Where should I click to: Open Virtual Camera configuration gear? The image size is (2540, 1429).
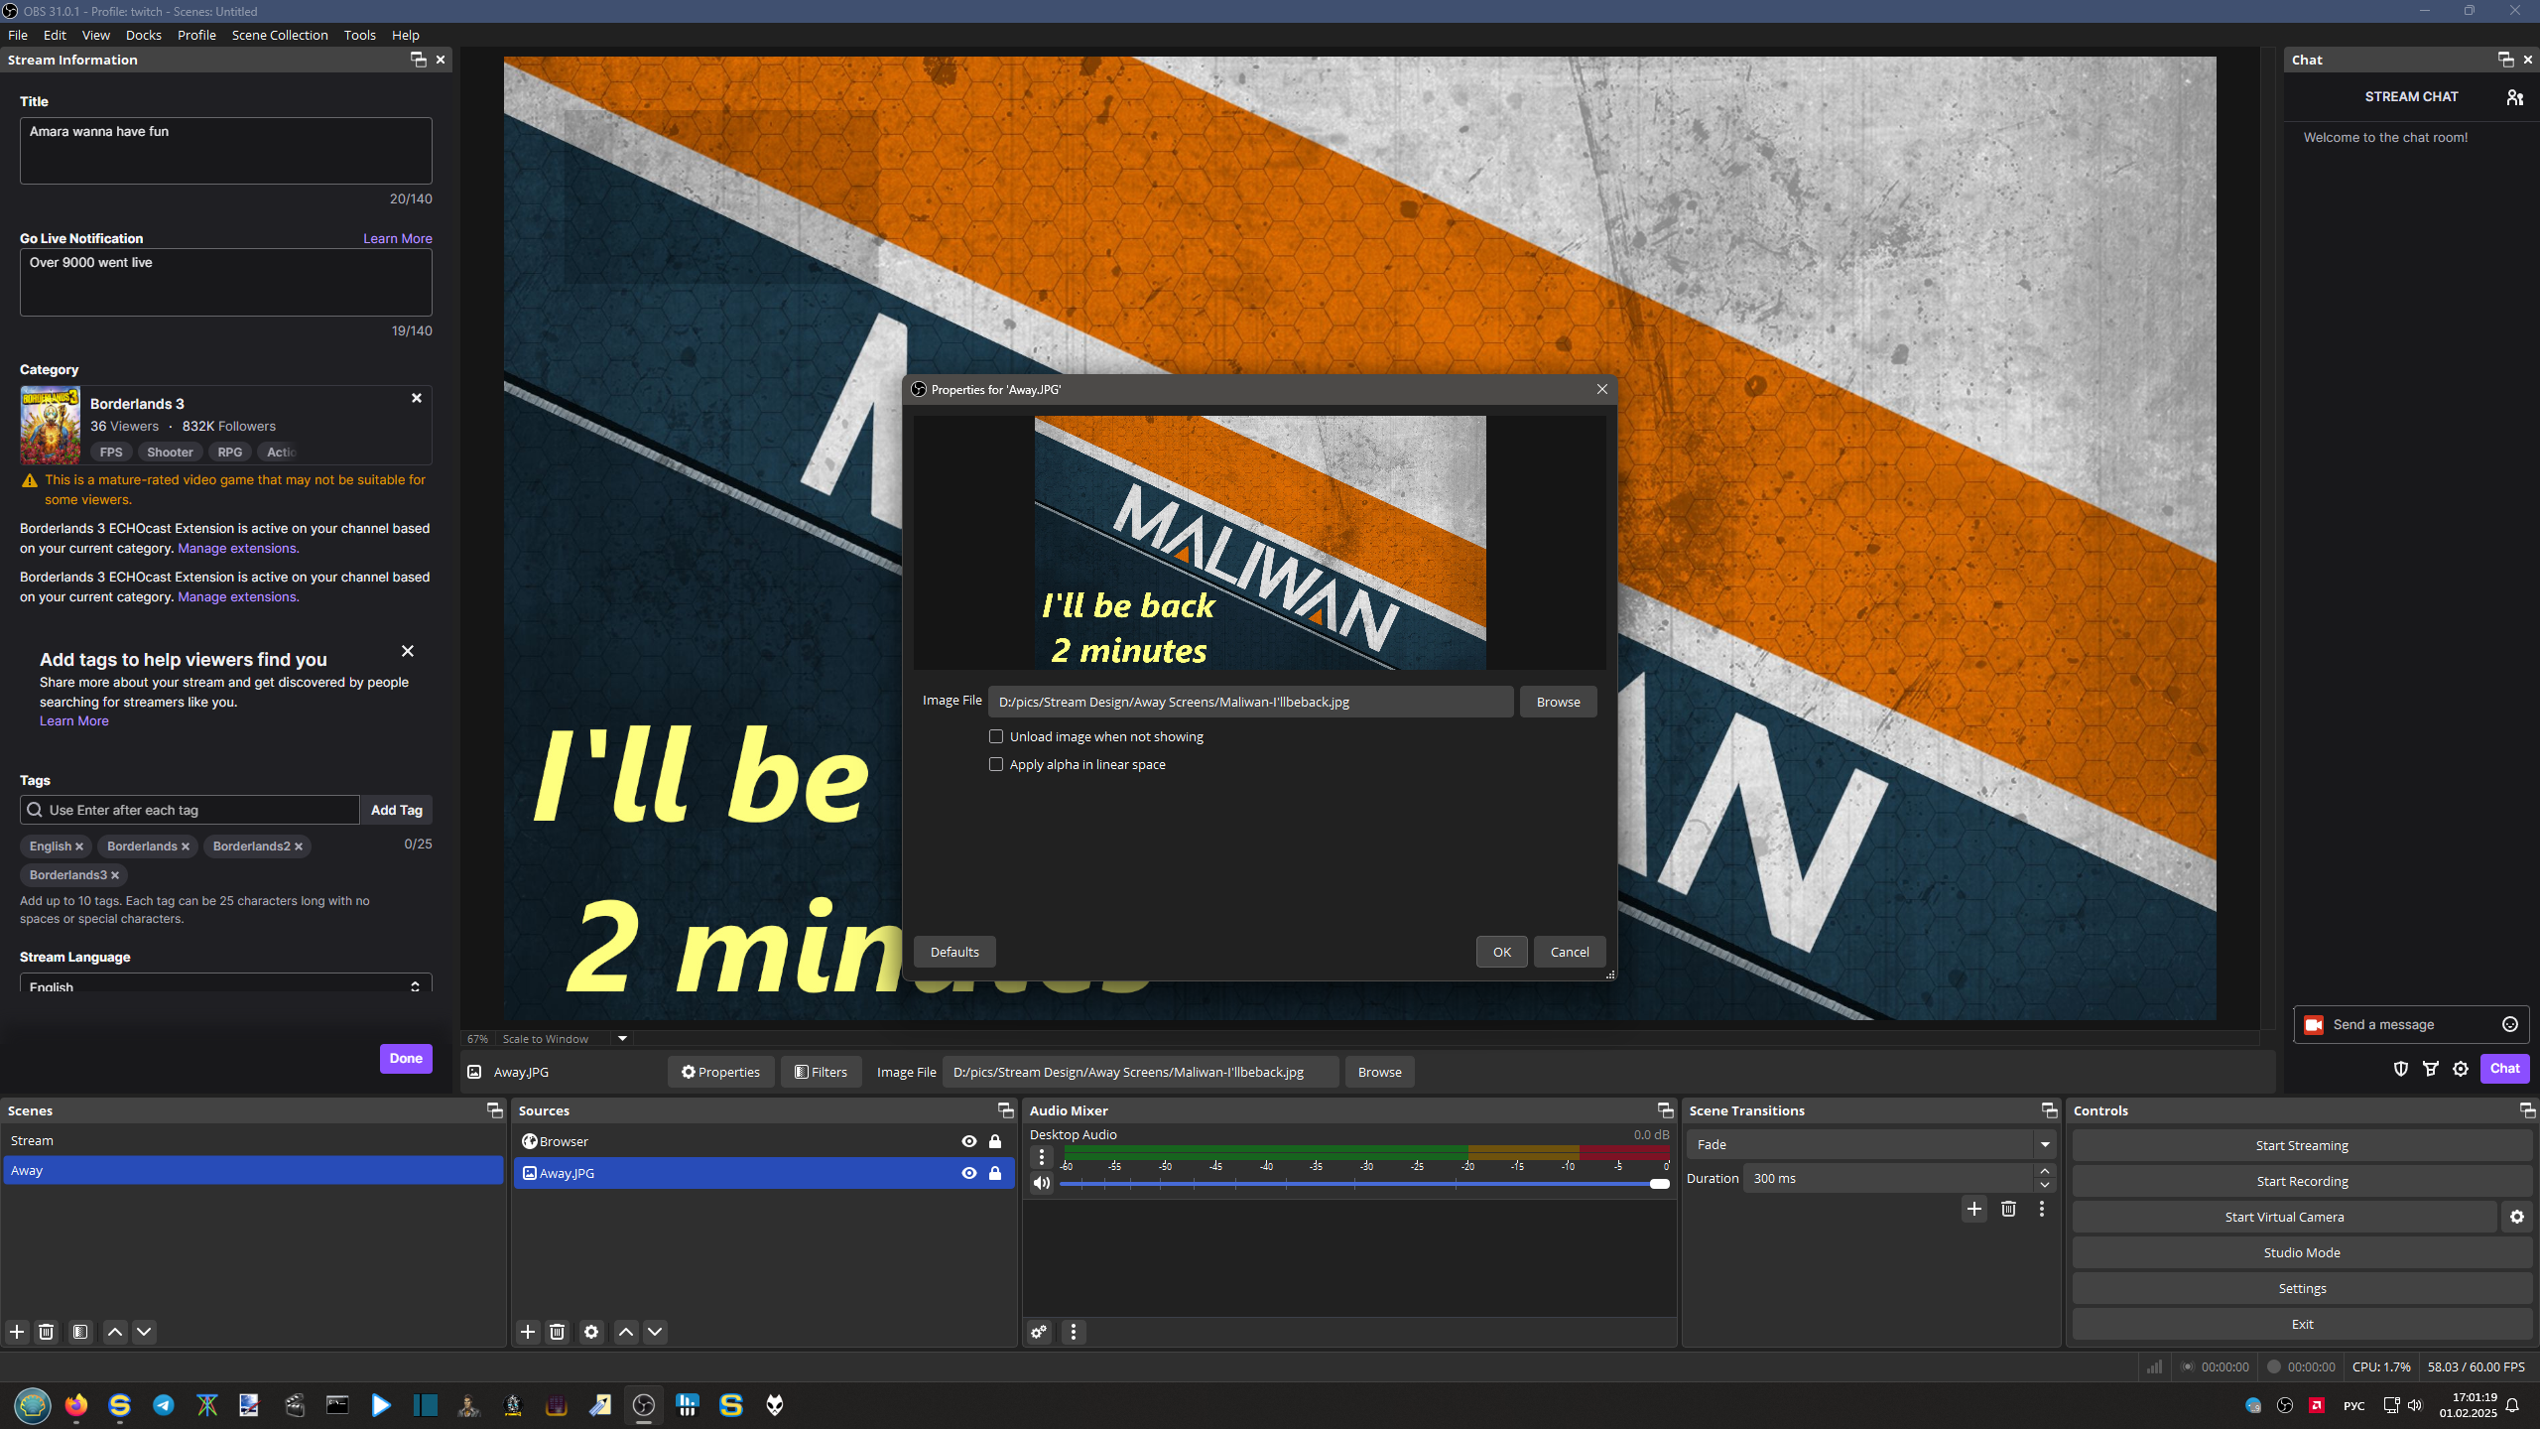tap(2517, 1217)
